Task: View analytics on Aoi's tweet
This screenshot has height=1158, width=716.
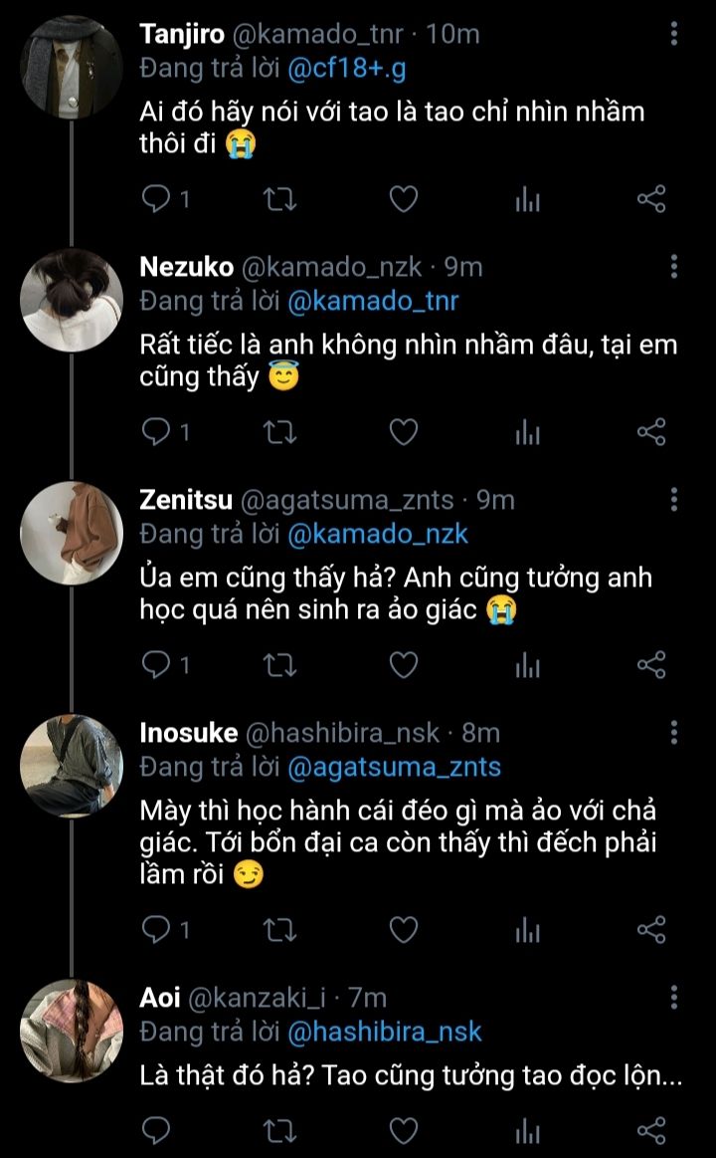Action: pyautogui.click(x=527, y=1131)
